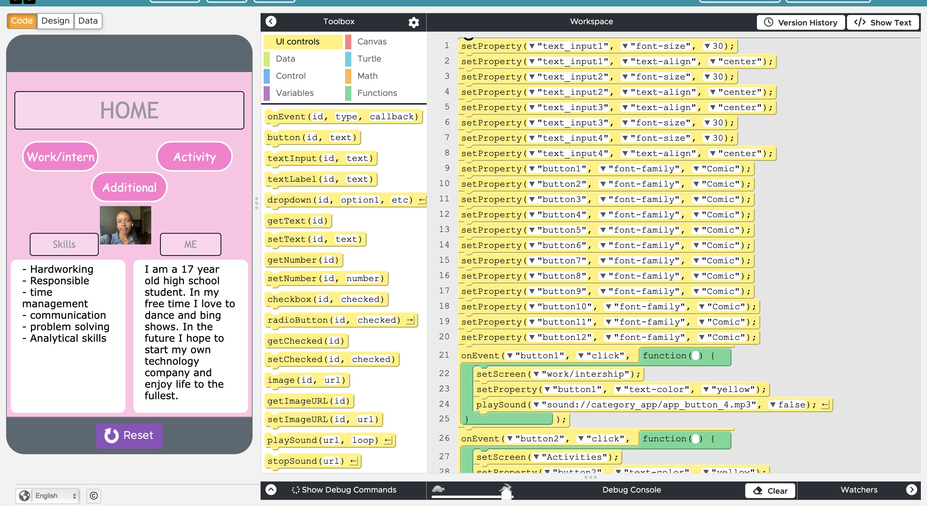
Task: Switch to Show Text mode
Action: coord(882,22)
